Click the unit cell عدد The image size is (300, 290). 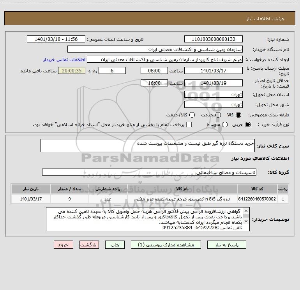point(108,199)
